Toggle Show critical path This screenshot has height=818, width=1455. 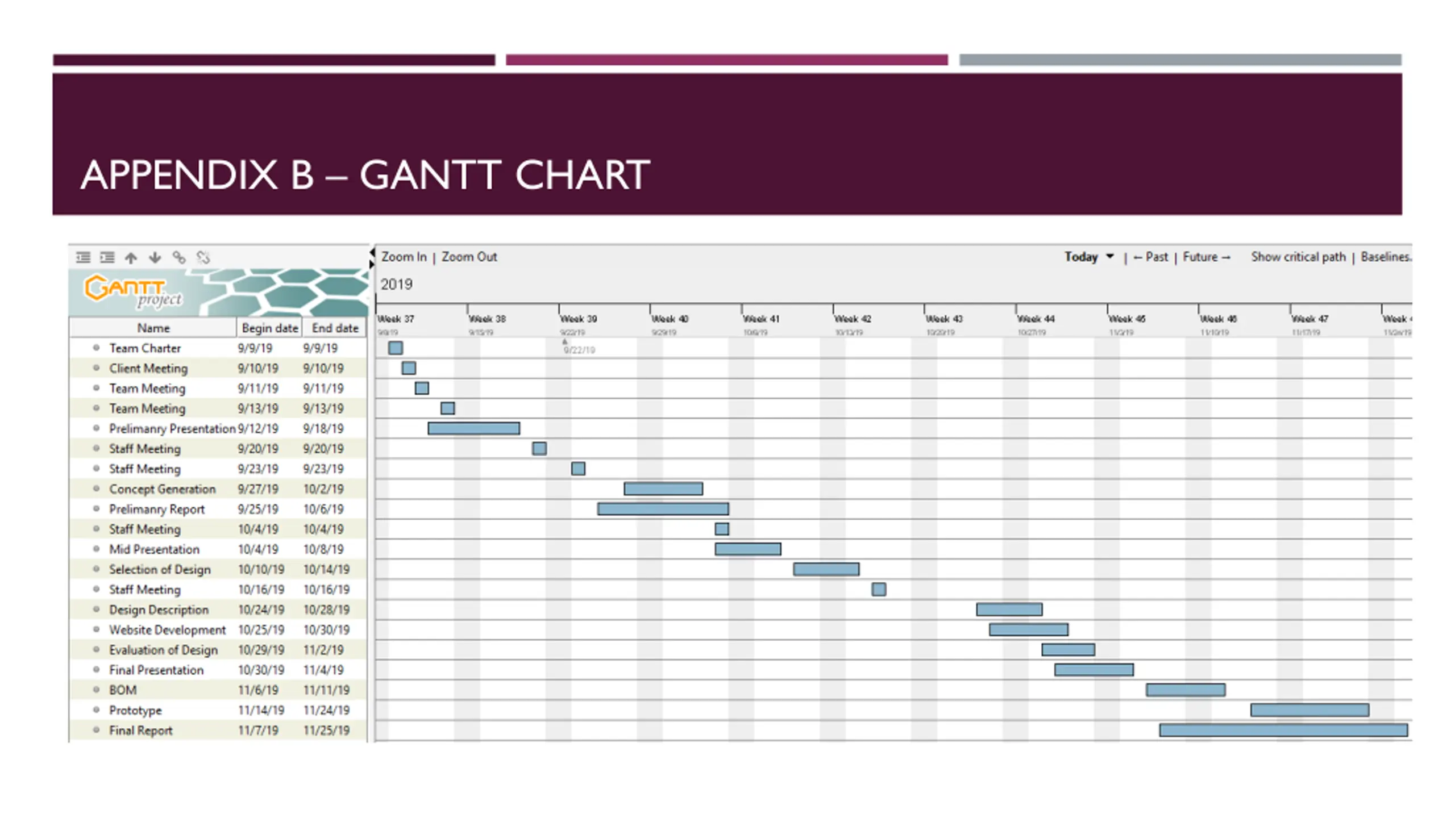pyautogui.click(x=1298, y=257)
